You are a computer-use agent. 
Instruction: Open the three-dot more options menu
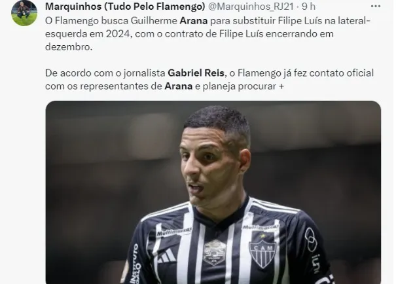[376, 7]
